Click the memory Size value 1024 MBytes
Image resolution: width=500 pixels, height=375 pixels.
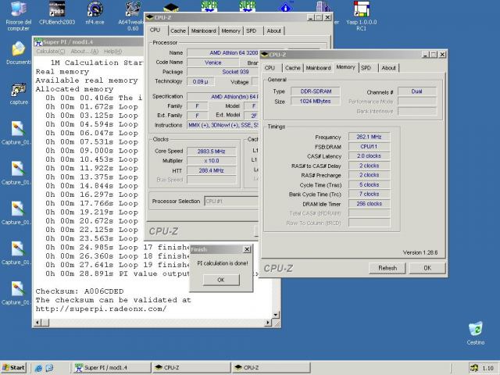[x=315, y=101]
